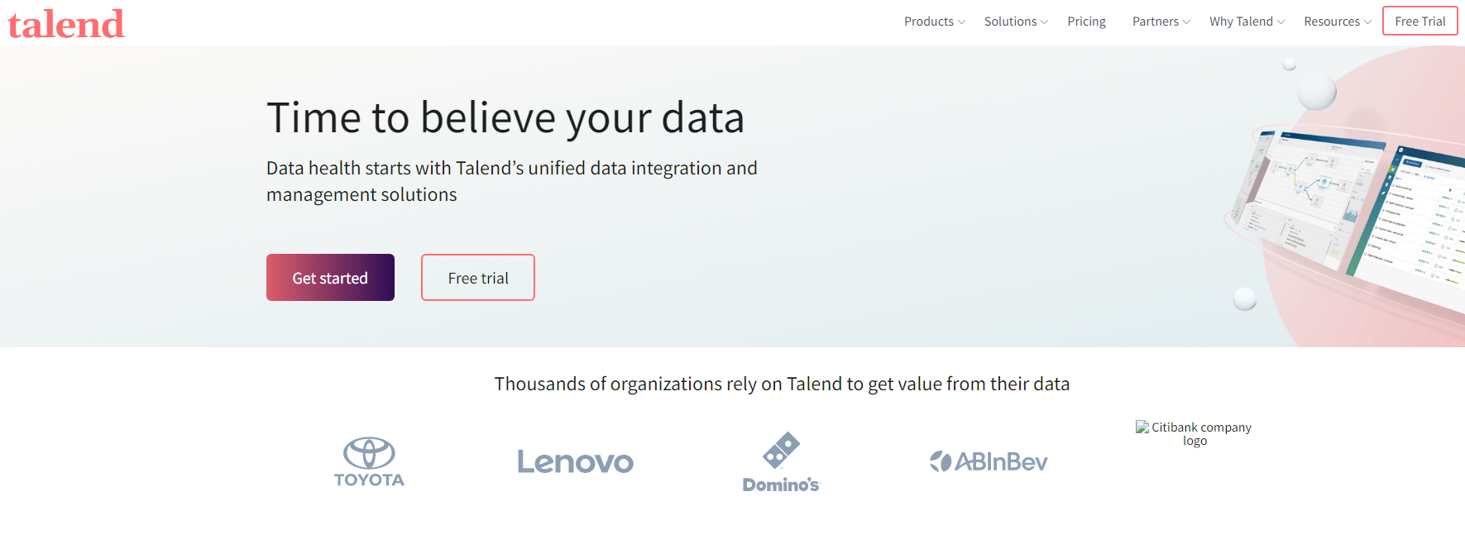Click the Lenovo logo
Screen dimensions: 1465x549
pyautogui.click(x=575, y=461)
